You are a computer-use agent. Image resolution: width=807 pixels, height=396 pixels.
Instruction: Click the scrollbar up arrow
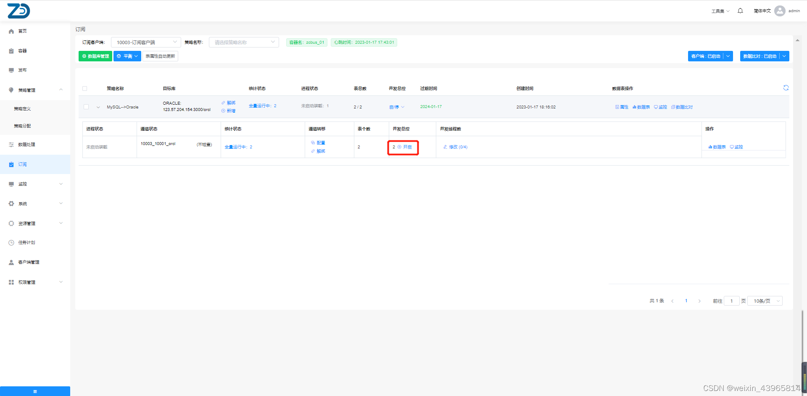coord(797,40)
